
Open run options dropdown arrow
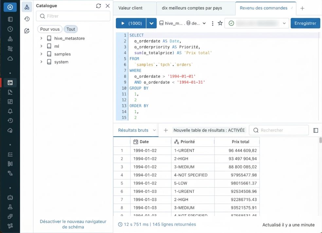pyautogui.click(x=152, y=23)
